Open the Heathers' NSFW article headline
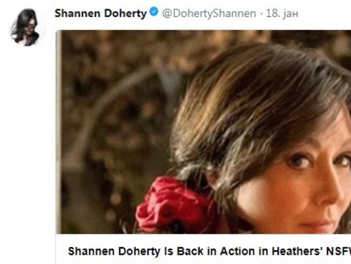This screenshot has height=264, width=351. 209,251
